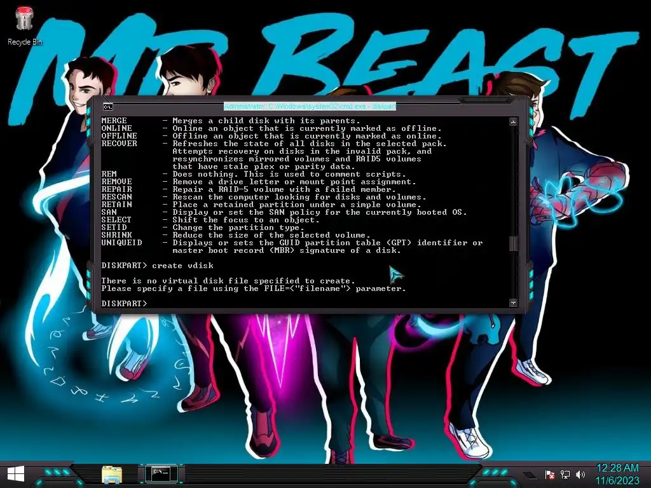
Task: Click the 'Please specify a file using' line
Action: (254, 288)
